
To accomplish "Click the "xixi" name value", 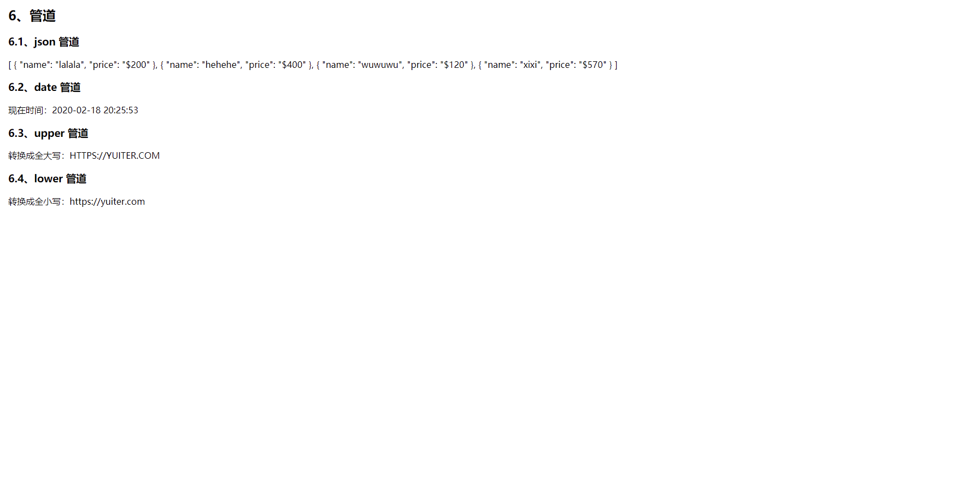I will pos(530,65).
